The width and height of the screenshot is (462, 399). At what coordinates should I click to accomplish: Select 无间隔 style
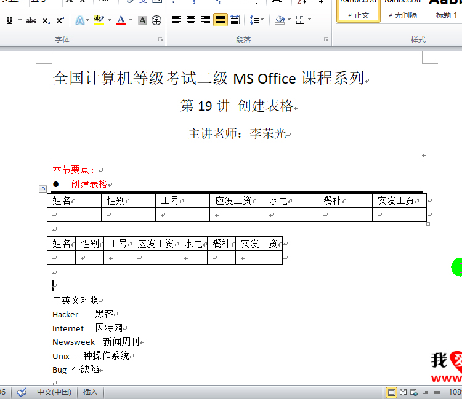[402, 11]
